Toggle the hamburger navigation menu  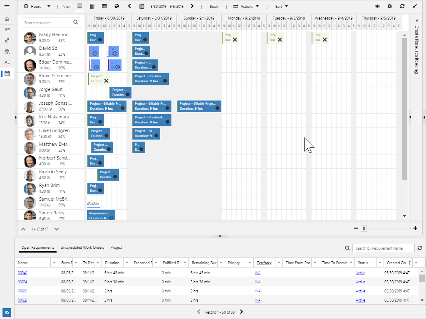coord(7,7)
